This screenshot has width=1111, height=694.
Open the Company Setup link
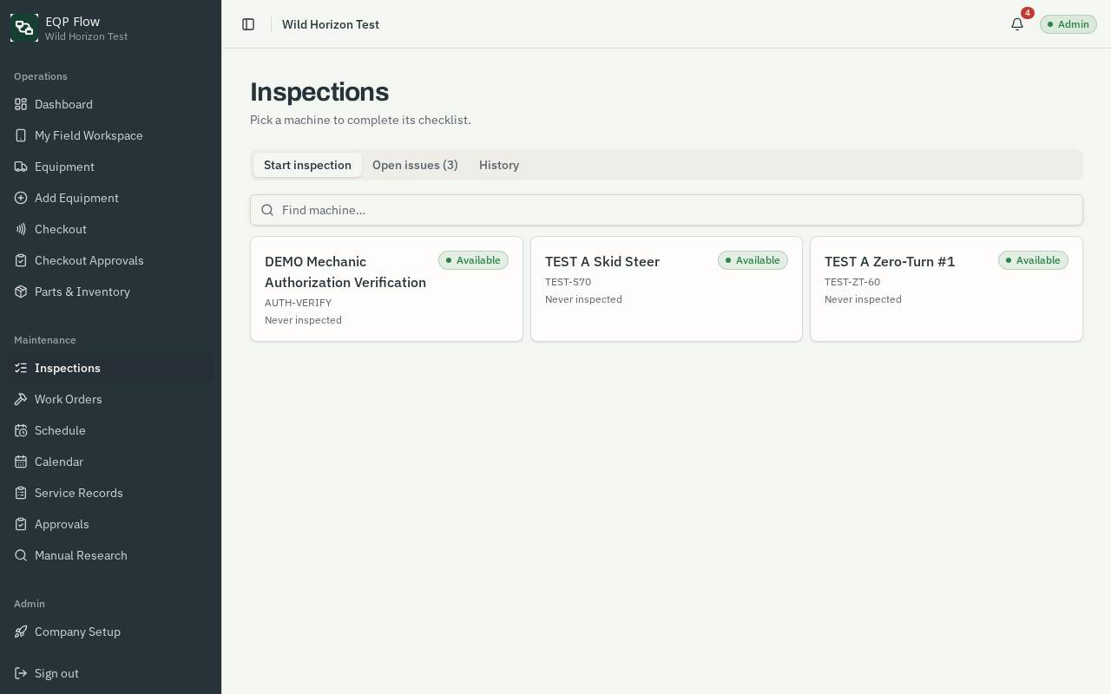(111, 632)
